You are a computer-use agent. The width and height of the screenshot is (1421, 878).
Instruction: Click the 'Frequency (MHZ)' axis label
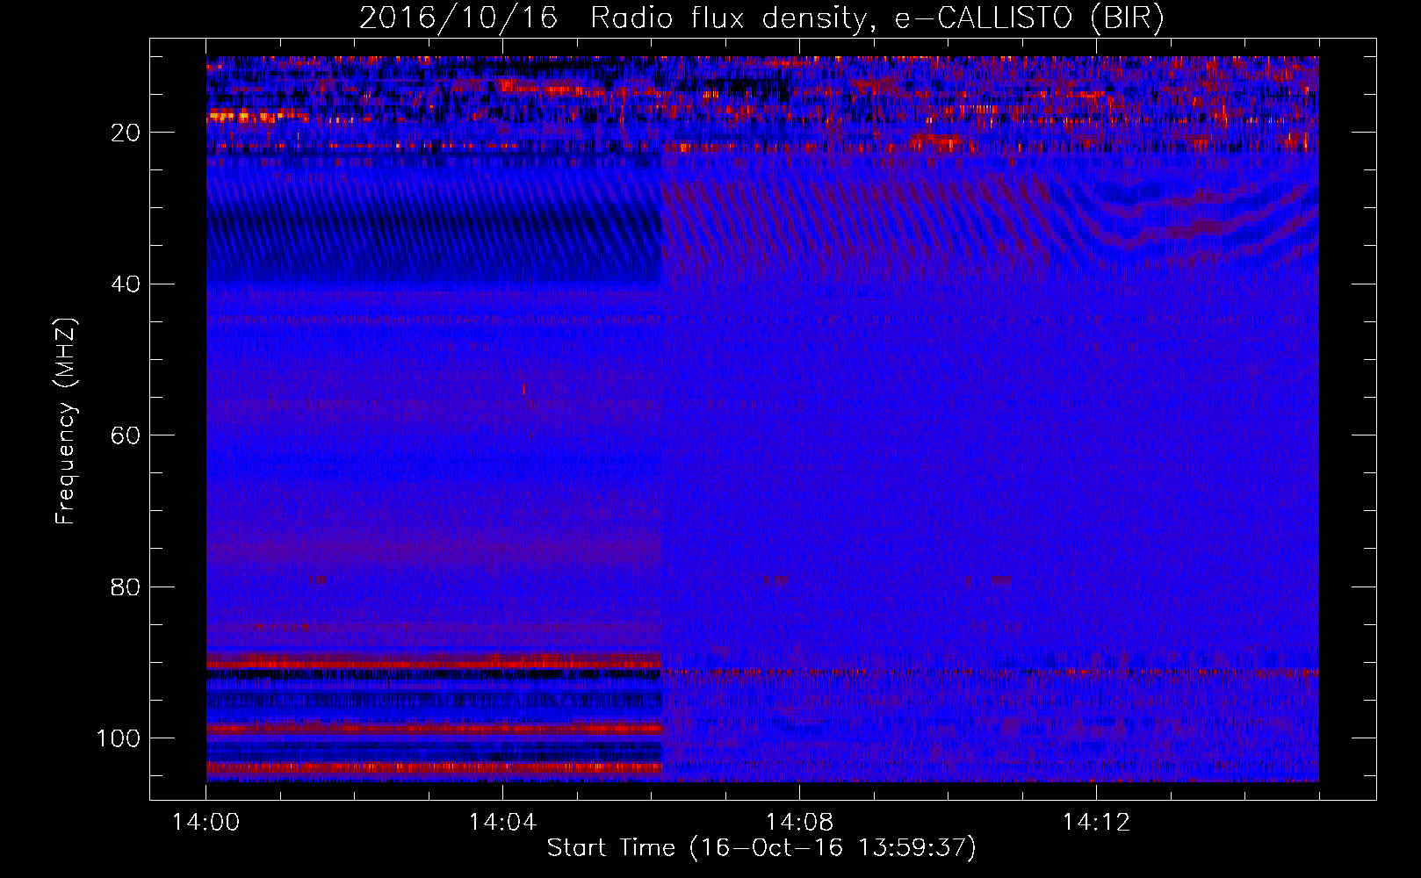(x=66, y=421)
